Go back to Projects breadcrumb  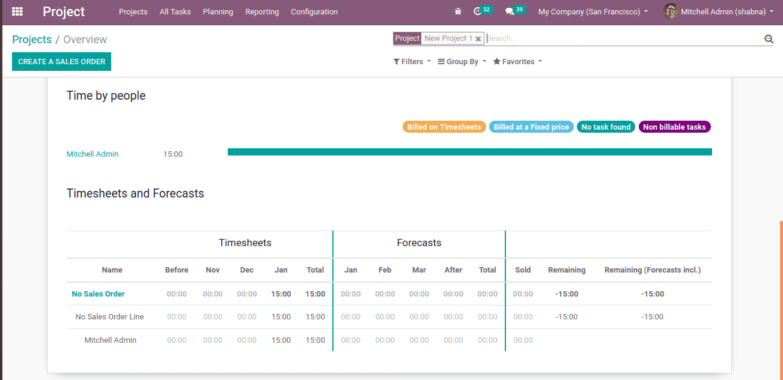point(32,39)
